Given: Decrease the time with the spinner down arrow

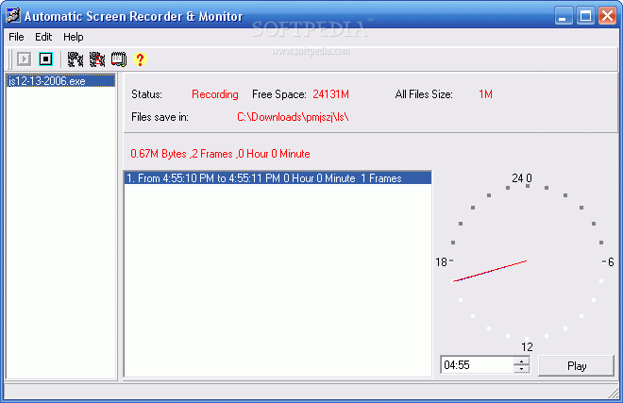Looking at the screenshot, I should [x=521, y=369].
